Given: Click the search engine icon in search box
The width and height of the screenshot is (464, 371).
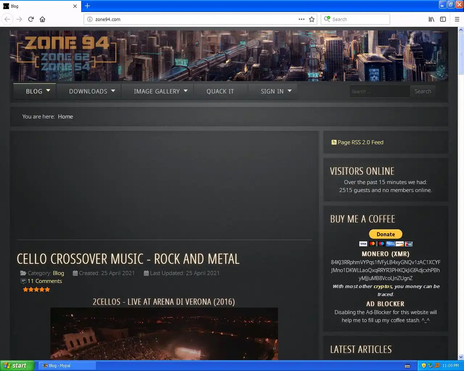Looking at the screenshot, I should coord(327,19).
